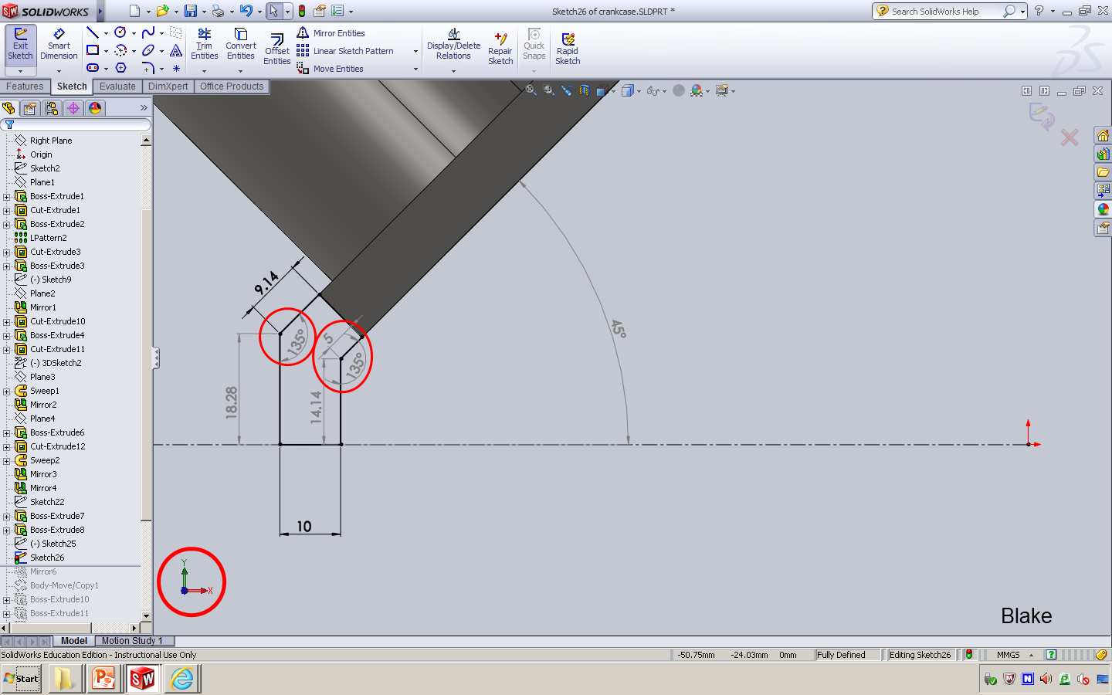1112x695 pixels.
Task: Click Linear Sketch Pattern
Action: [x=345, y=51]
